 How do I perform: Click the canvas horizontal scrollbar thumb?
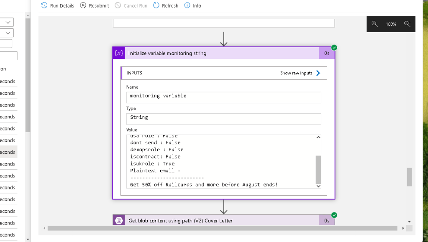222,228
